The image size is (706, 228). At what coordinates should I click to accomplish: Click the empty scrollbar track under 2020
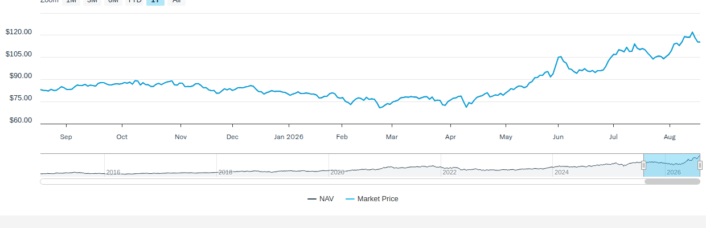coord(337,181)
